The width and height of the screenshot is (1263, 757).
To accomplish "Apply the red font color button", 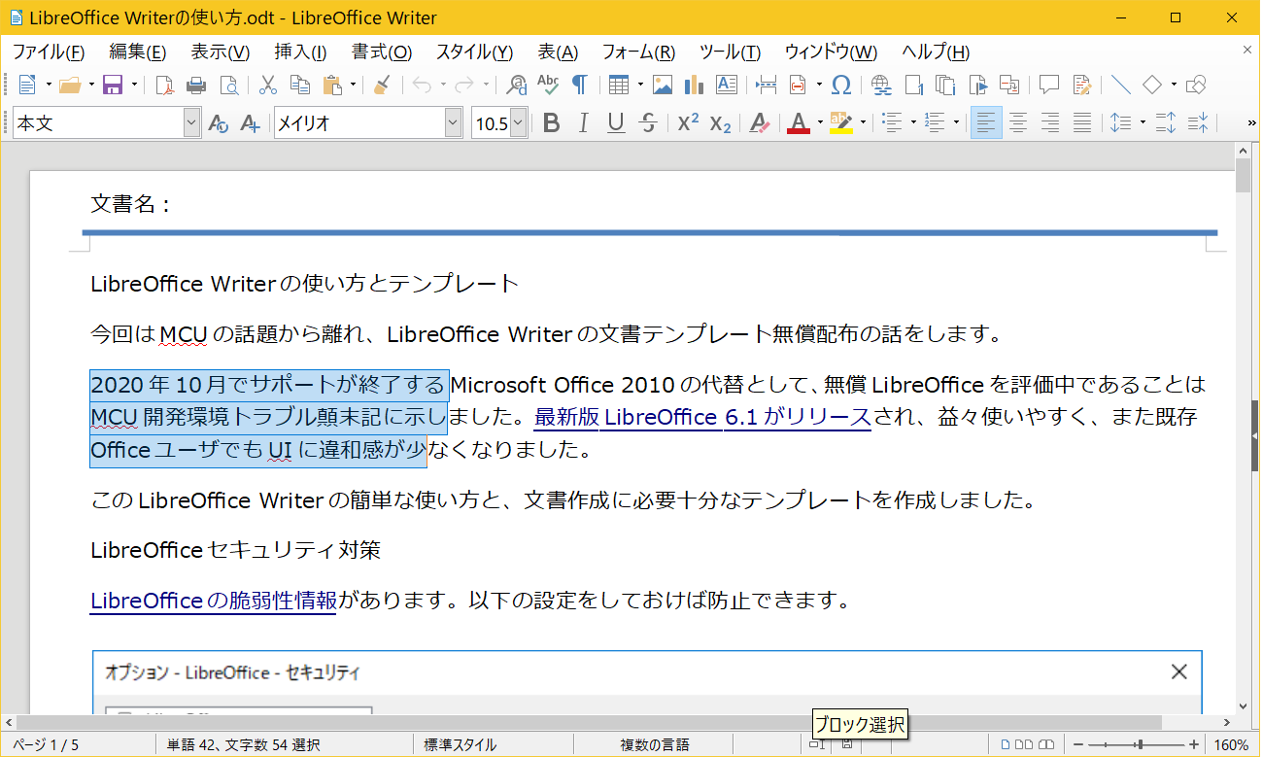I will coord(799,123).
